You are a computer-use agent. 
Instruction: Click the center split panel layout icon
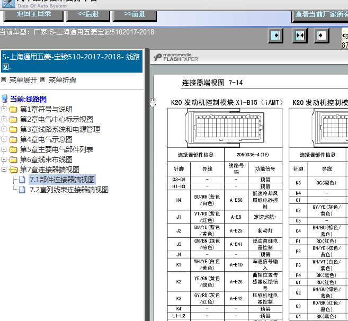(300, 35)
